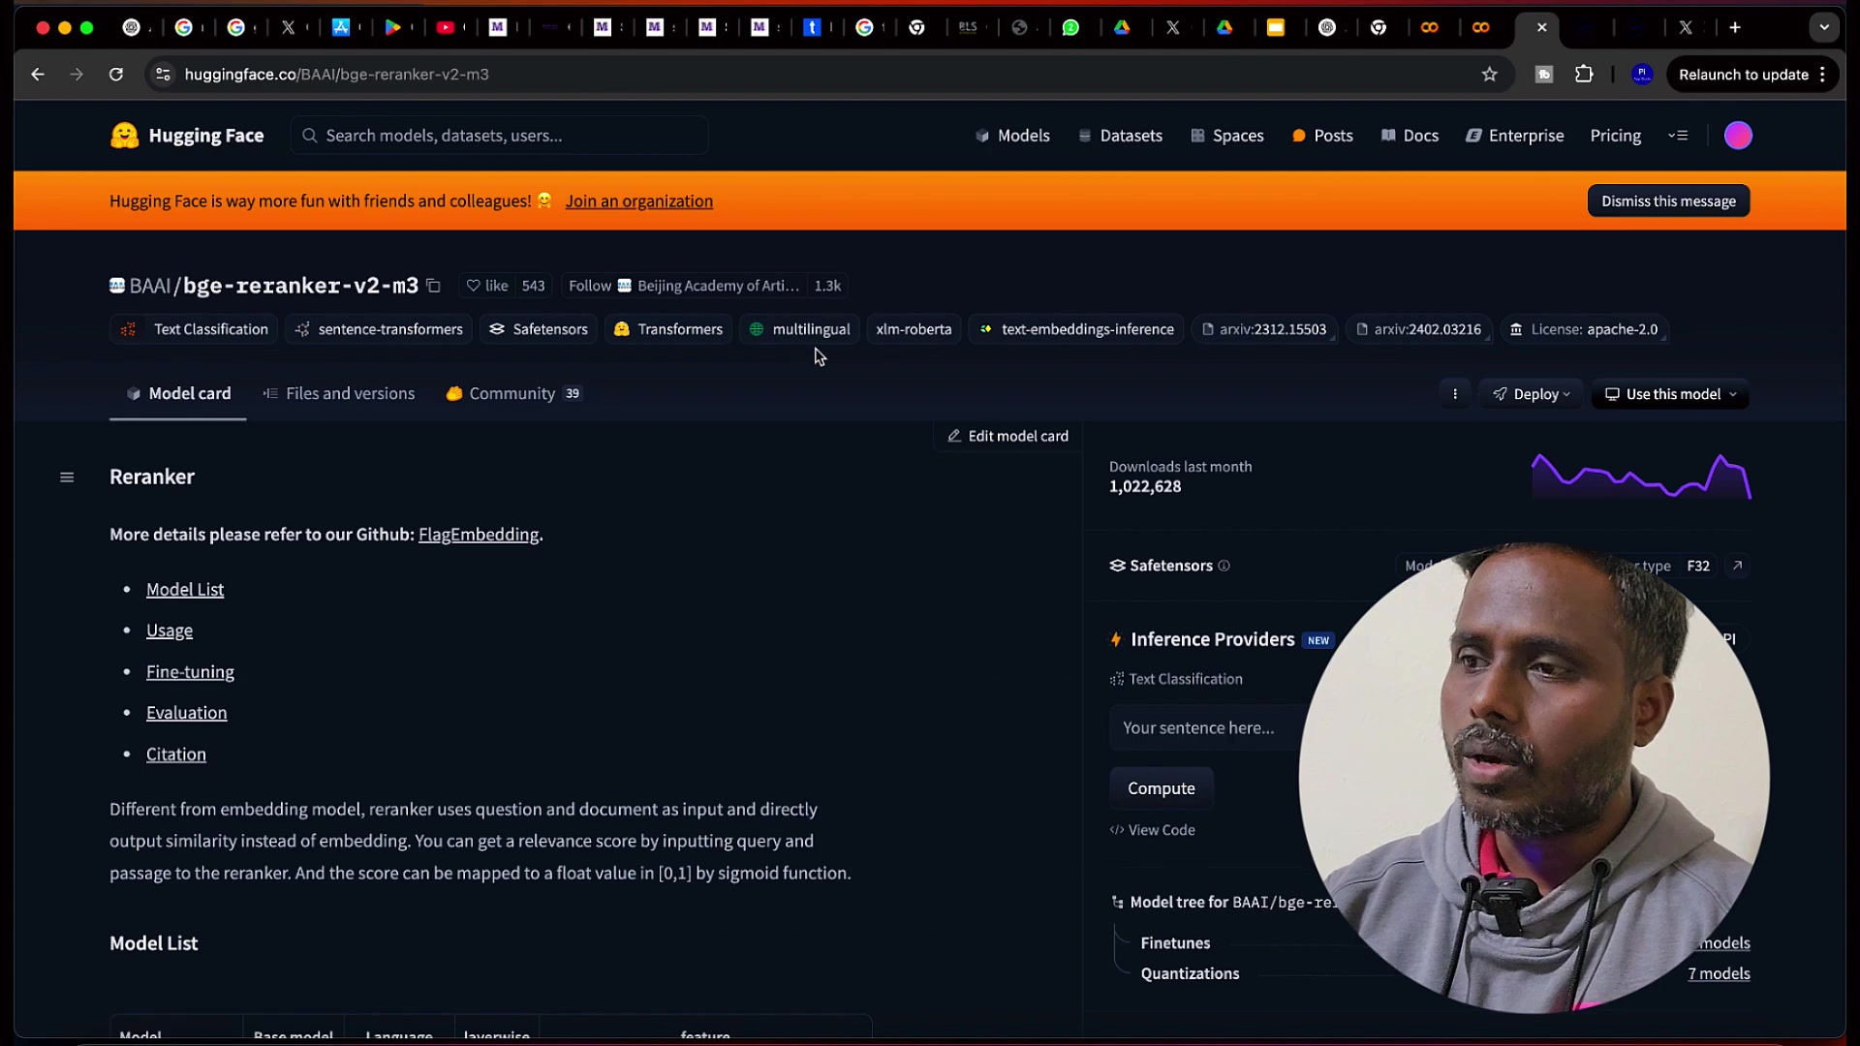The width and height of the screenshot is (1860, 1046).
Task: Bookmark this page with star icon
Action: point(1490,75)
